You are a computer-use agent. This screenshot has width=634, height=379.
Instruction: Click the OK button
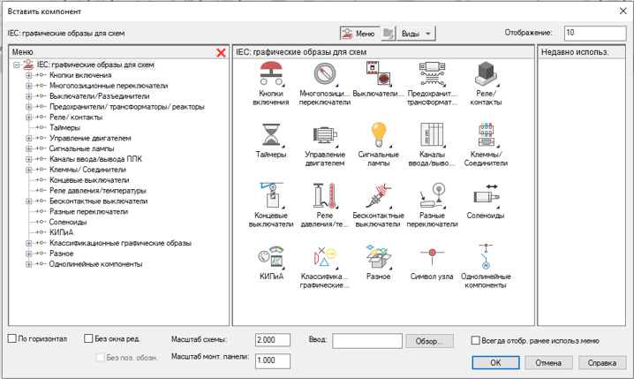click(495, 362)
